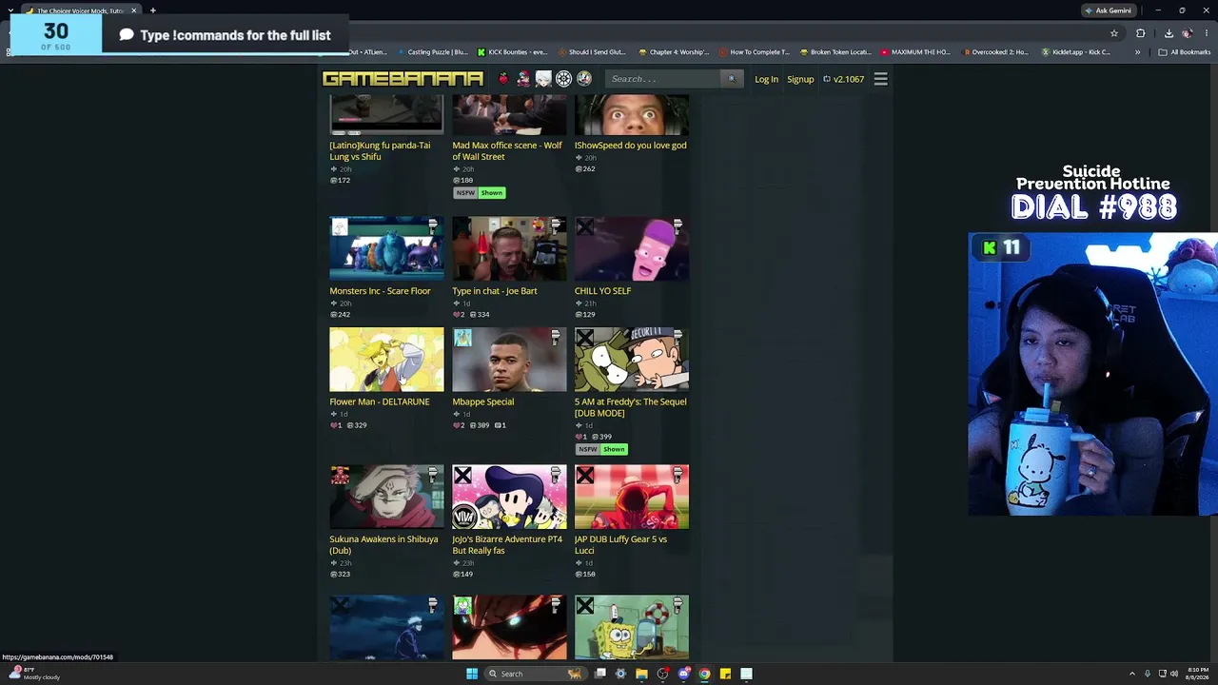This screenshot has height=685, width=1218.
Task: Open a new browser tab
Action: click(x=153, y=10)
